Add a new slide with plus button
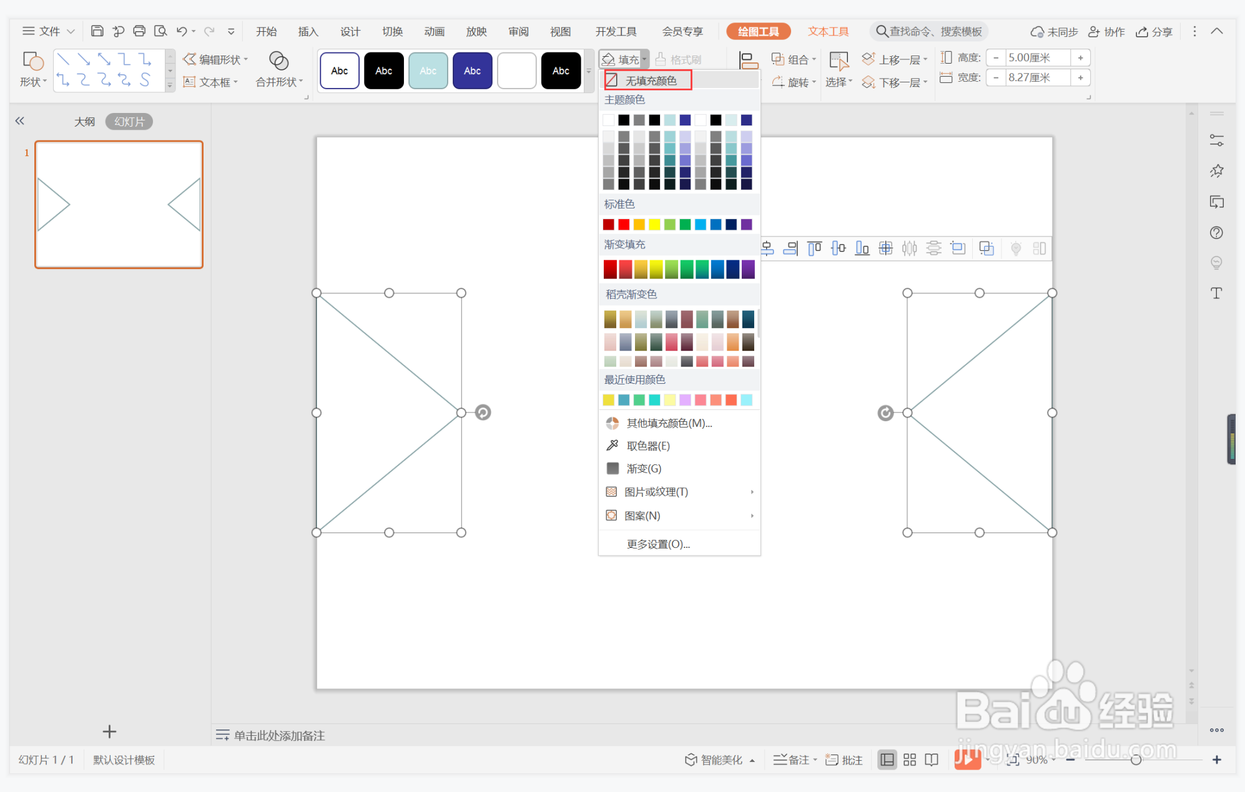 [109, 731]
